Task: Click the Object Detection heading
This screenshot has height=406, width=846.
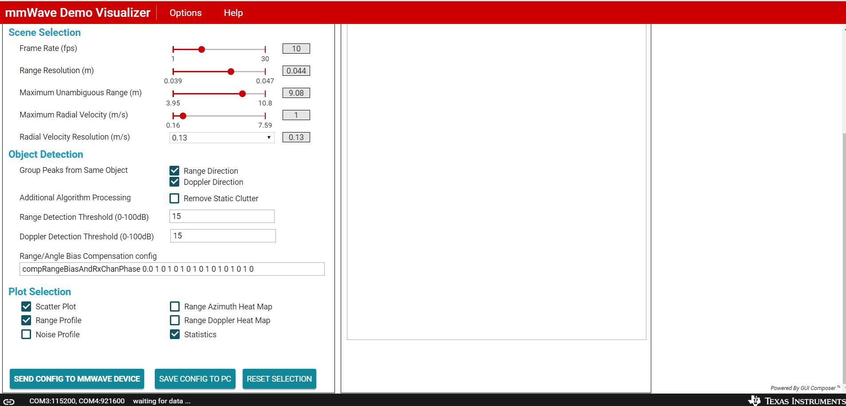Action: pos(46,154)
